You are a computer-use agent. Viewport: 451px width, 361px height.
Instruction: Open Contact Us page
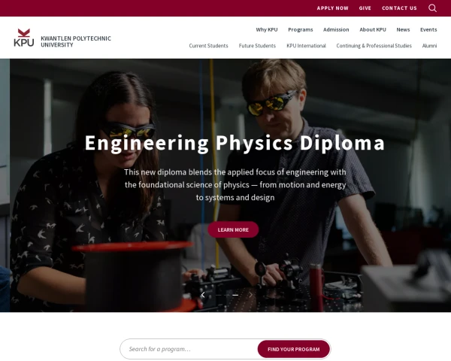(399, 8)
